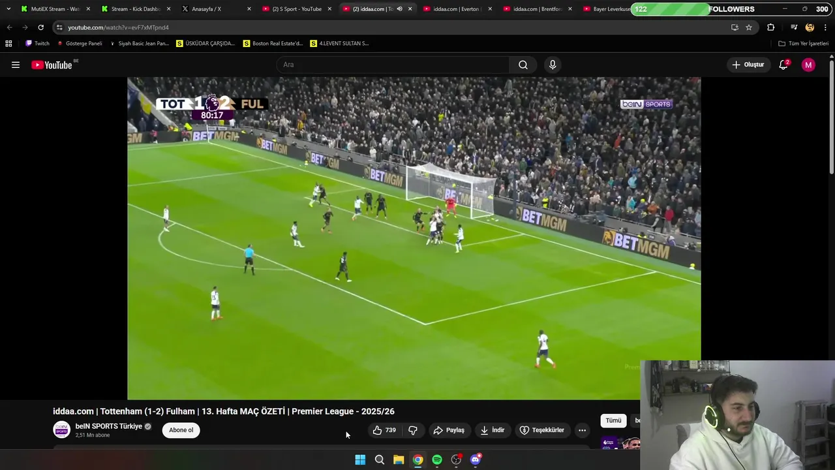Mute the iddaa.com tab audio
This screenshot has height=470, width=835.
pos(399,9)
